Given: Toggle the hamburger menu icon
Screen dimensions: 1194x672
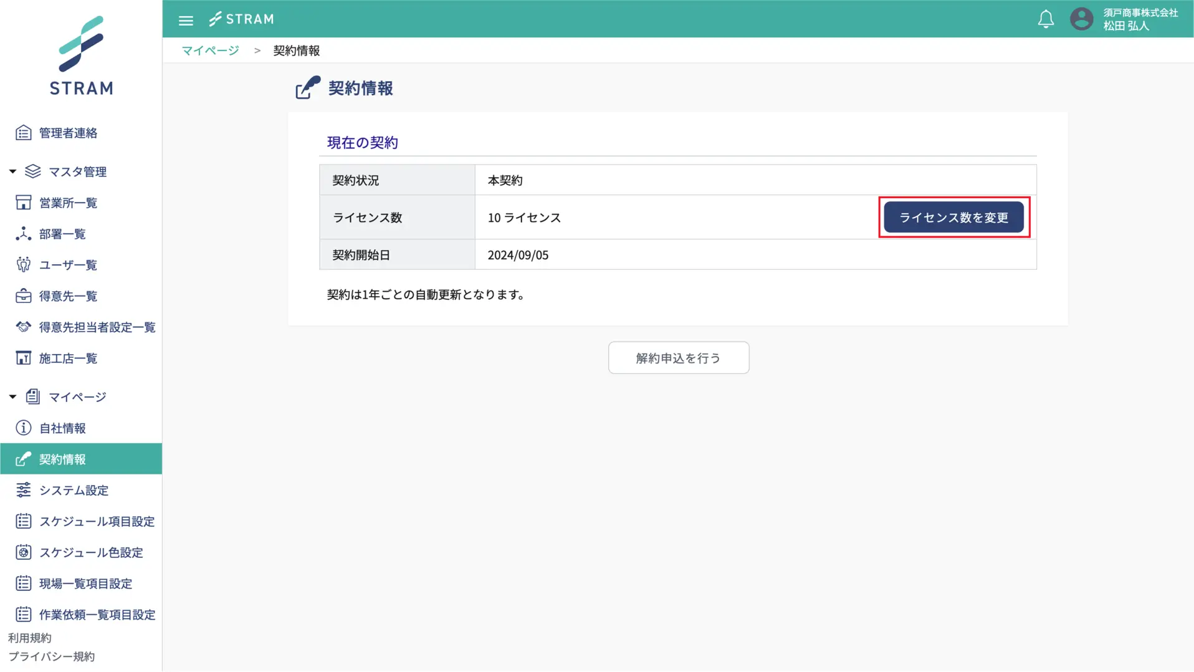Looking at the screenshot, I should (x=186, y=21).
